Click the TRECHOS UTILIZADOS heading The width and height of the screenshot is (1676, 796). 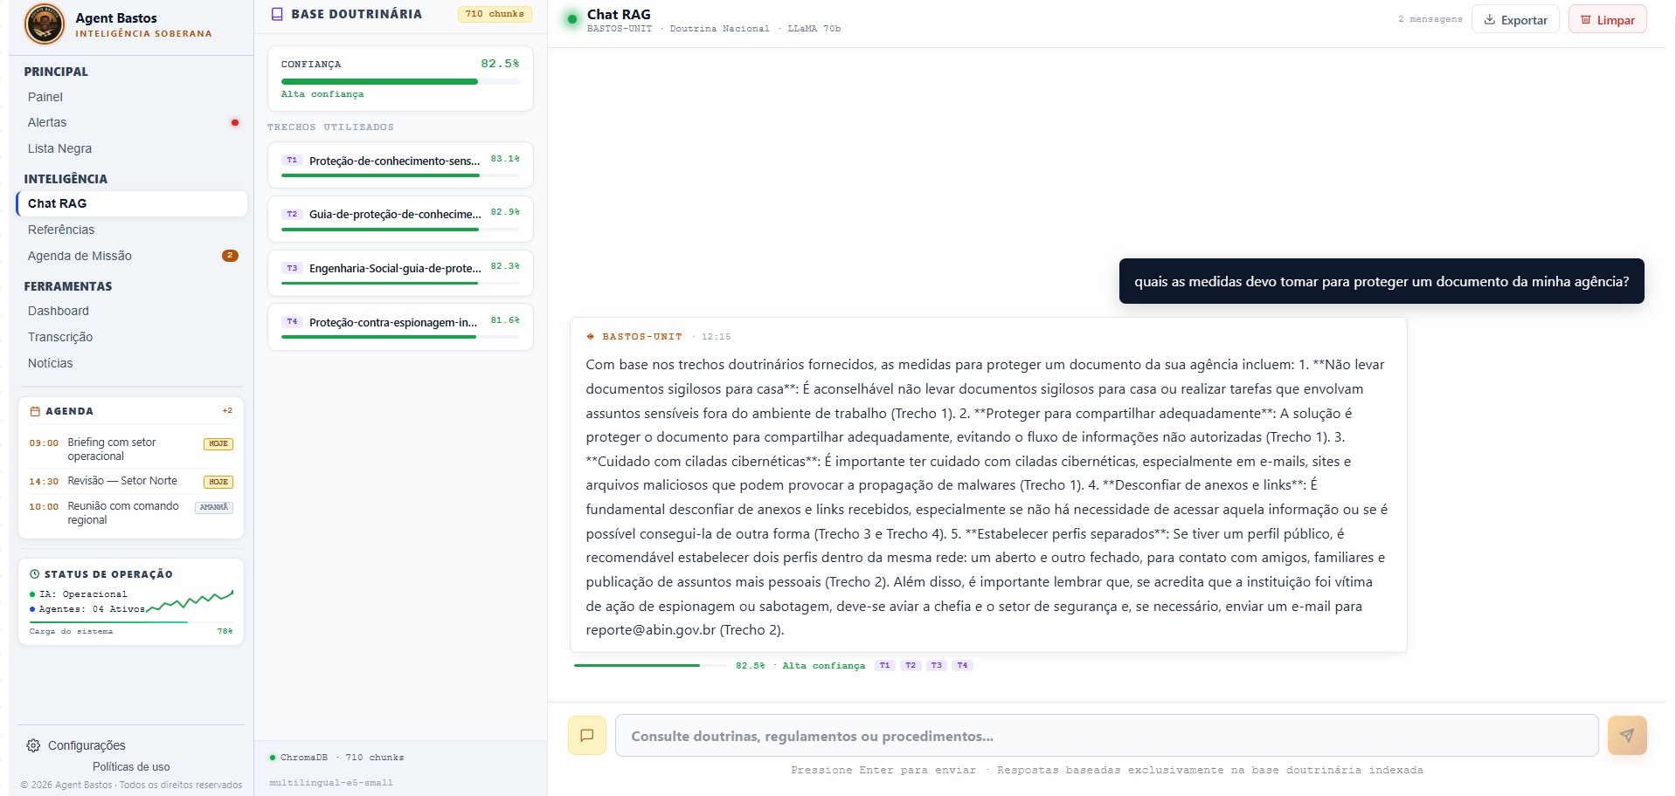(330, 127)
